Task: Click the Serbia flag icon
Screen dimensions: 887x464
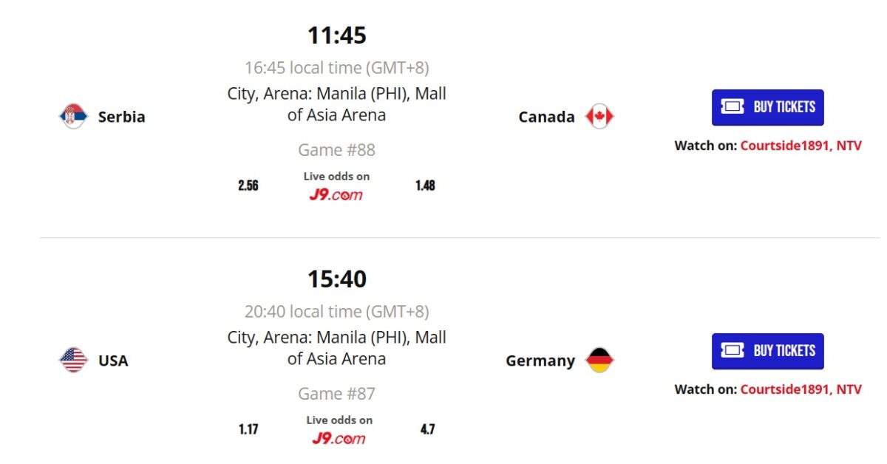Action: 73,117
